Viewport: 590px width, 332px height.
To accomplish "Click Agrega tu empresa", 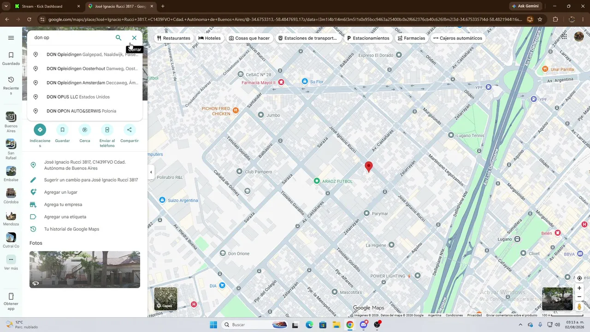I will tap(85, 205).
